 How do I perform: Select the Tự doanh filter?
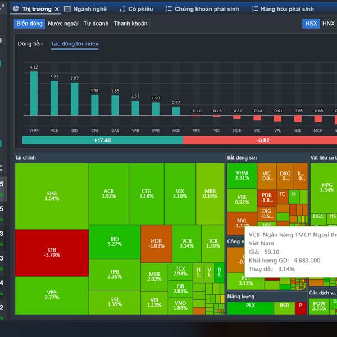click(x=96, y=24)
